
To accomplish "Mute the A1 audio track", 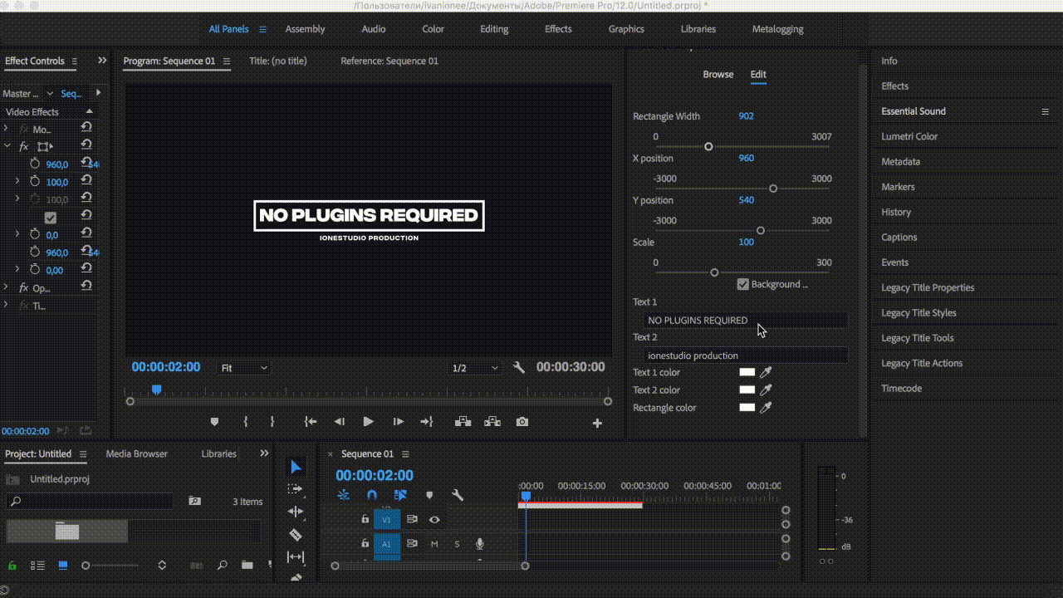I will (x=434, y=544).
